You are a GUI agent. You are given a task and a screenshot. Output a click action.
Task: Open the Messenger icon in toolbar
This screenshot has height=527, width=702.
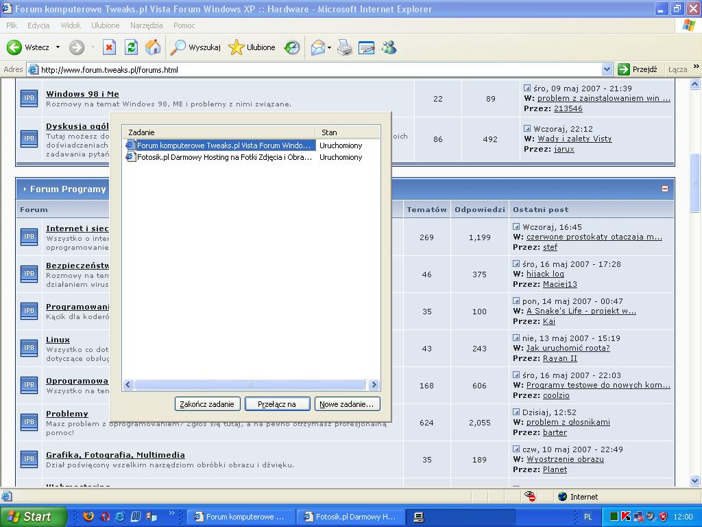pos(389,47)
